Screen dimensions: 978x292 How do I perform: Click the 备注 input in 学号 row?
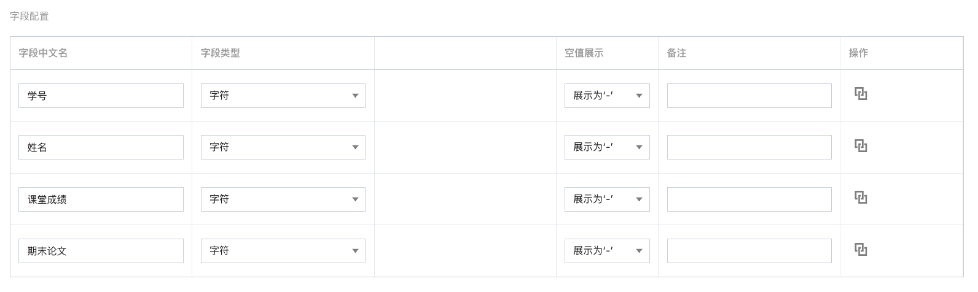(x=749, y=96)
